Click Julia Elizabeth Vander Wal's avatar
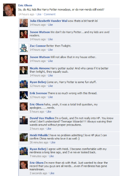127x176 pixels. tap(24, 23)
